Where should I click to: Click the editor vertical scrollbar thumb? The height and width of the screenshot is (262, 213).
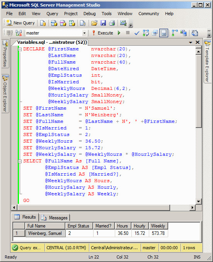click(198, 91)
